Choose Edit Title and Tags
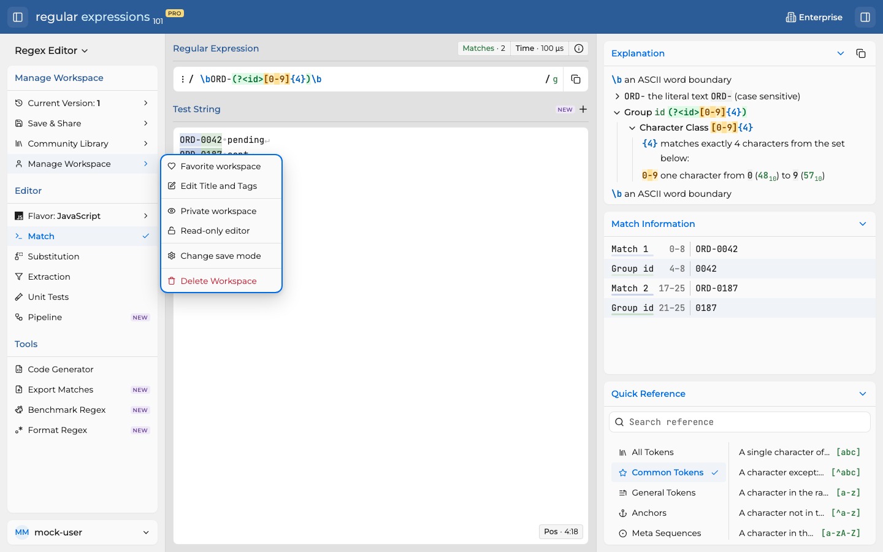This screenshot has width=883, height=552. coord(221,186)
